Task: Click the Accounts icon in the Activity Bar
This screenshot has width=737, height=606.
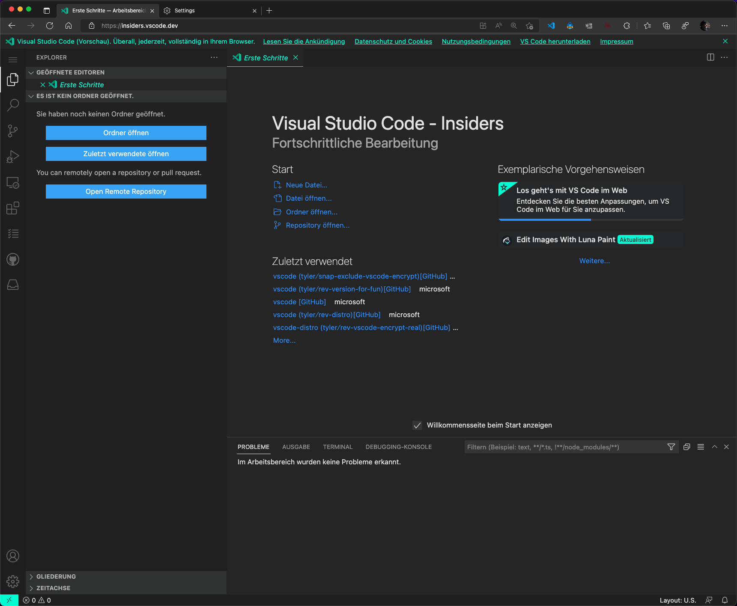Action: pos(12,556)
